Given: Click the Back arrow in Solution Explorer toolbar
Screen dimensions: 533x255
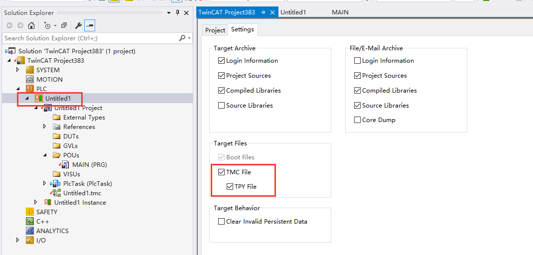Looking at the screenshot, I should click(9, 25).
